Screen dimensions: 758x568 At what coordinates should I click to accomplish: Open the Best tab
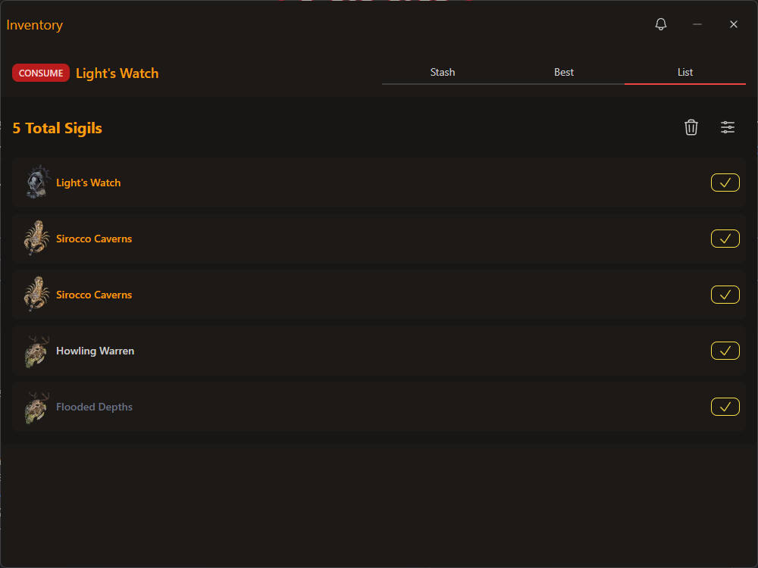564,73
